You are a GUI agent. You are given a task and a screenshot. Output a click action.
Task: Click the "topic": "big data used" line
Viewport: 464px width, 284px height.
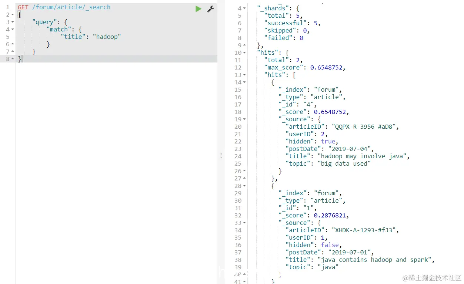click(328, 163)
